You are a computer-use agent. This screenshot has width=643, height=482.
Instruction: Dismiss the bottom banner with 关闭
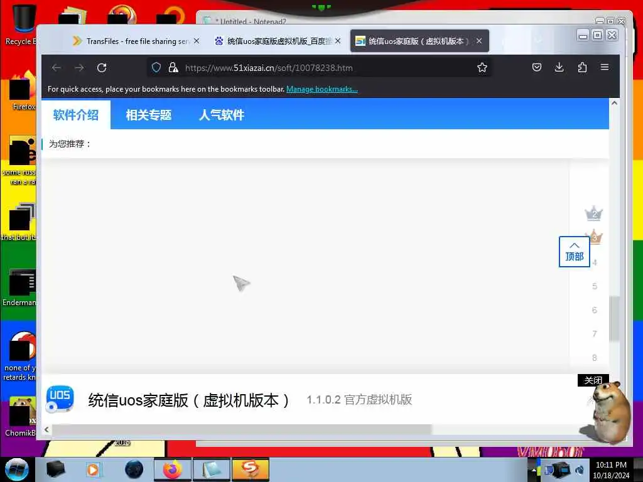(x=593, y=380)
